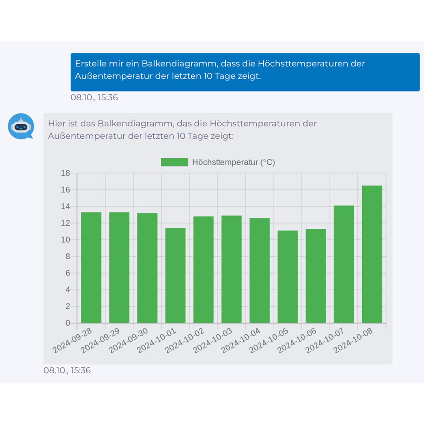Click the timestamp under the user message
This screenshot has width=424, height=424.
coord(94,98)
